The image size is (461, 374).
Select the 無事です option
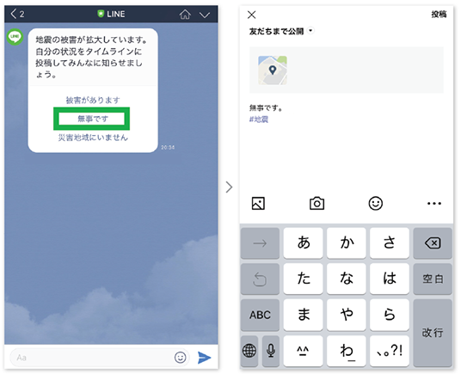[x=92, y=119]
